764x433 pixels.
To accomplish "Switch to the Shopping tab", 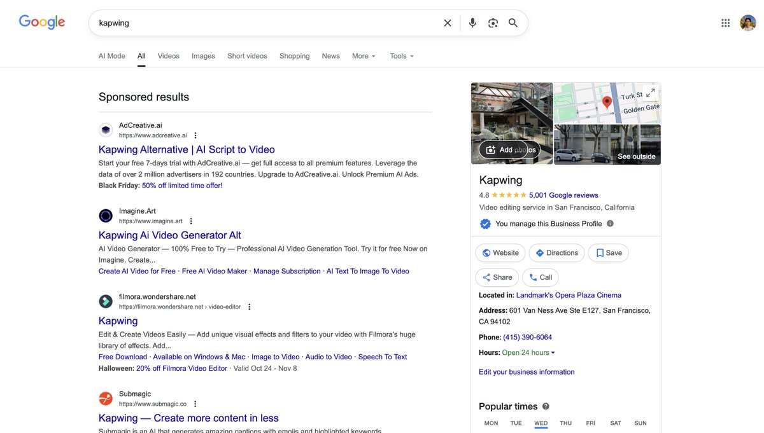I will click(x=295, y=56).
